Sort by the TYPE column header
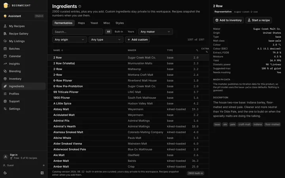285x178 pixels. click(170, 50)
